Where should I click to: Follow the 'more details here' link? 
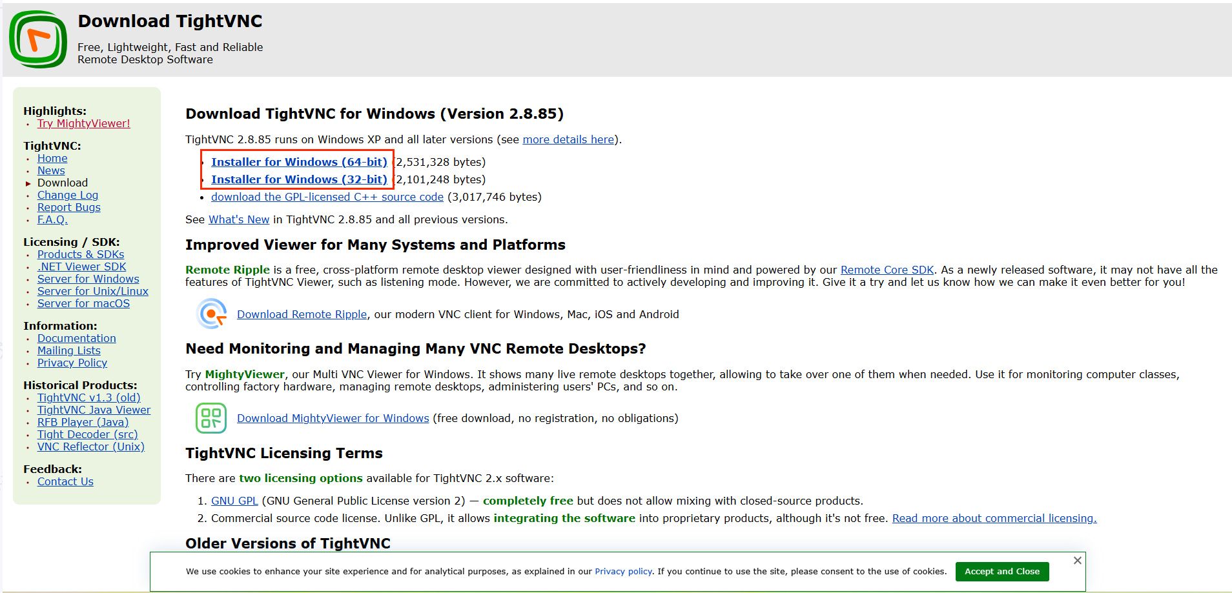click(568, 139)
